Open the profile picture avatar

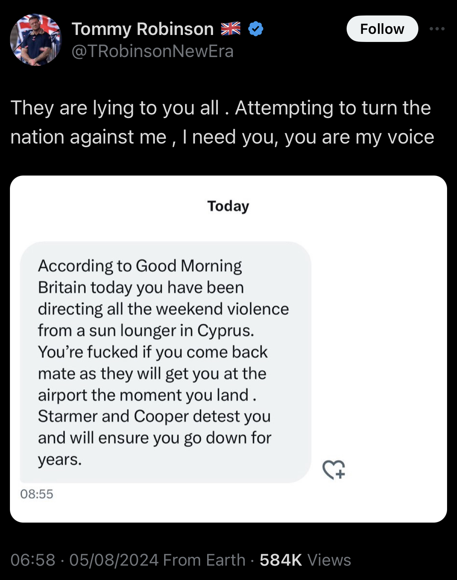point(36,40)
